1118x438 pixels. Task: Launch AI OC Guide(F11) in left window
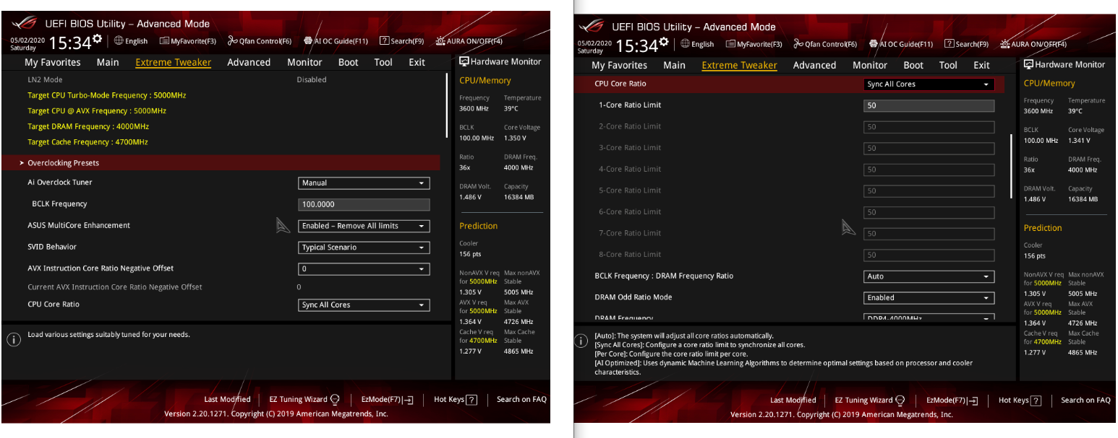point(336,41)
